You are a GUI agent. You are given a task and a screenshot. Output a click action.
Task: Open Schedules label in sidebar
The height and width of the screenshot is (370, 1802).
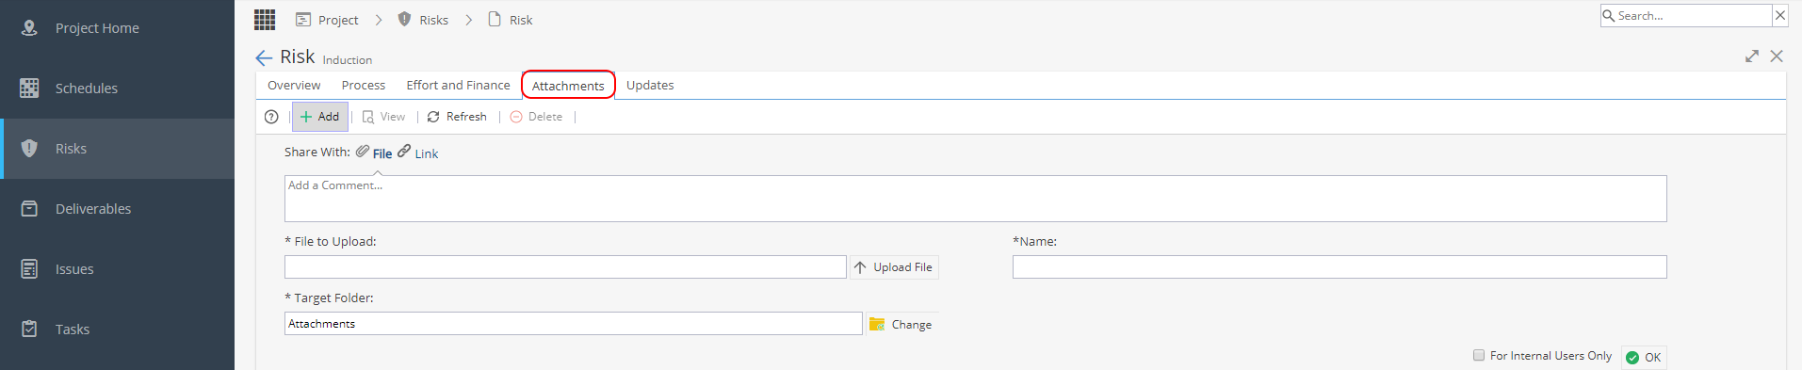[x=87, y=88]
